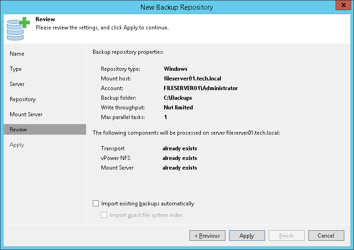Click the backup folder path C:\Backups
Screen dimensions: 354x250
coord(178,98)
